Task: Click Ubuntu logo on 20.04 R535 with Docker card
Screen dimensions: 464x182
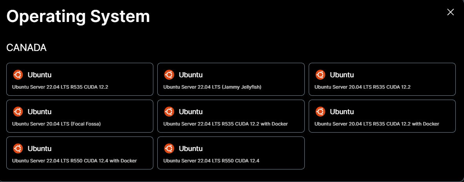Action: (x=320, y=111)
